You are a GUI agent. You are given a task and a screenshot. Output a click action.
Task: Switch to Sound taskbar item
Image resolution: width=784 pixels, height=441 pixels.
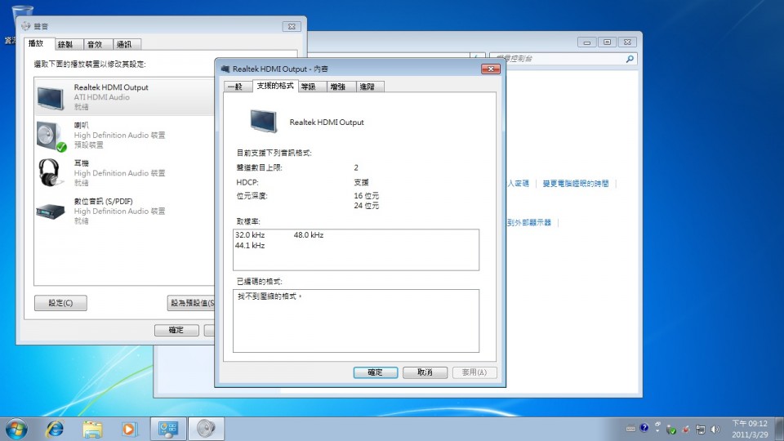[206, 429]
